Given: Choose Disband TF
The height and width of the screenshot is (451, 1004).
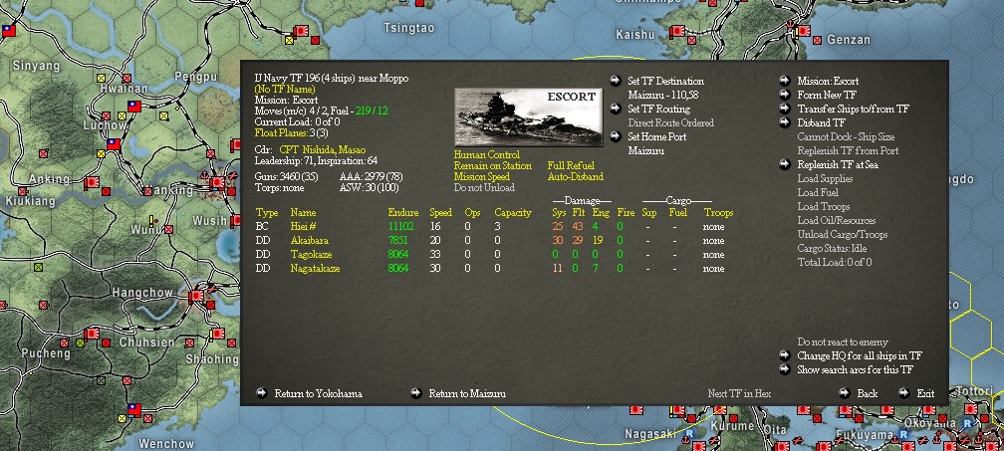Looking at the screenshot, I should [x=822, y=122].
